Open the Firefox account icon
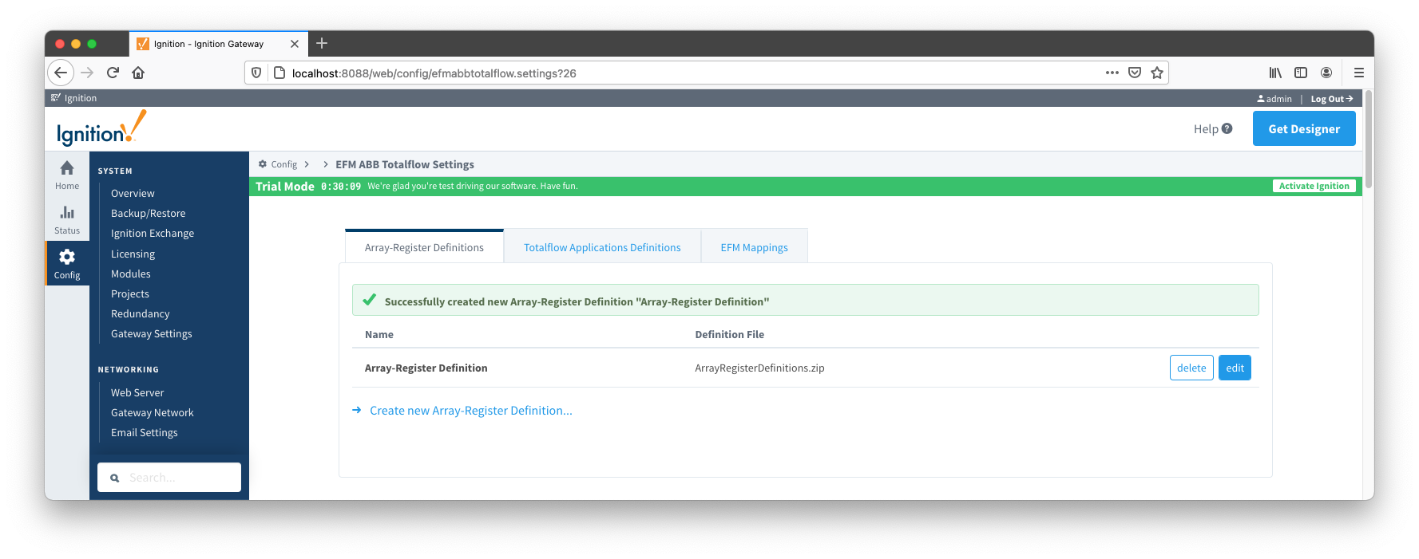Screen dimensions: 1419x559 click(1326, 73)
